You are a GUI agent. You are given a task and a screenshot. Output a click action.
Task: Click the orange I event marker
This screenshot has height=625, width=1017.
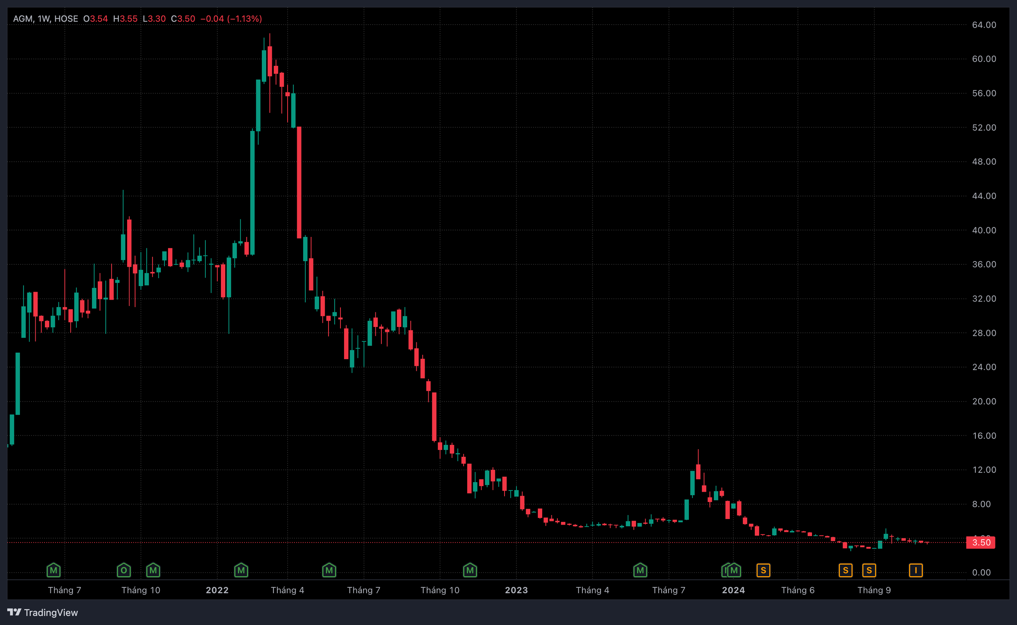pos(916,571)
